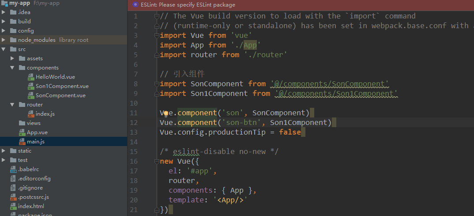Expand the assets folder arrow
This screenshot has height=216, width=474.
12,59
